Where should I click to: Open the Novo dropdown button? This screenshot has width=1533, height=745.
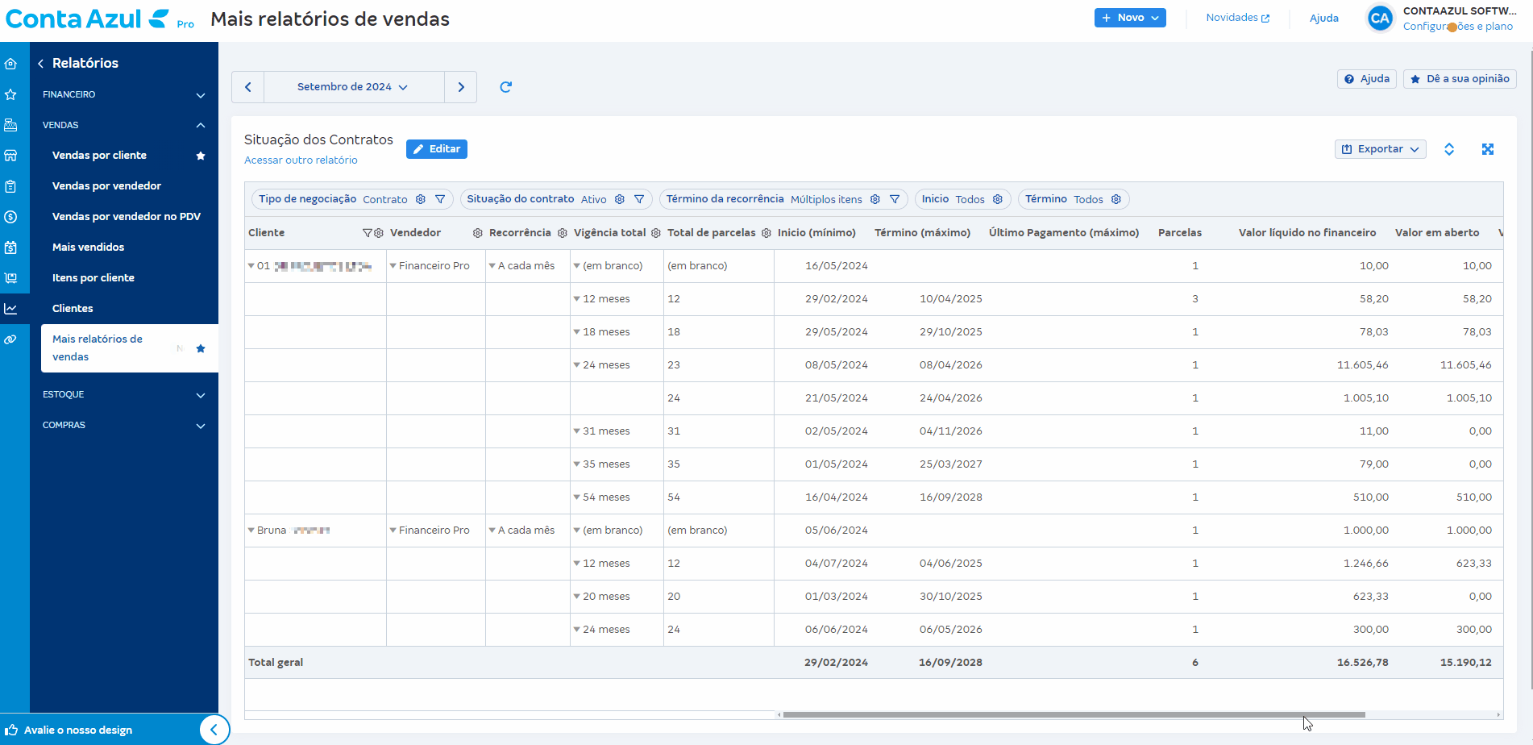pyautogui.click(x=1130, y=18)
